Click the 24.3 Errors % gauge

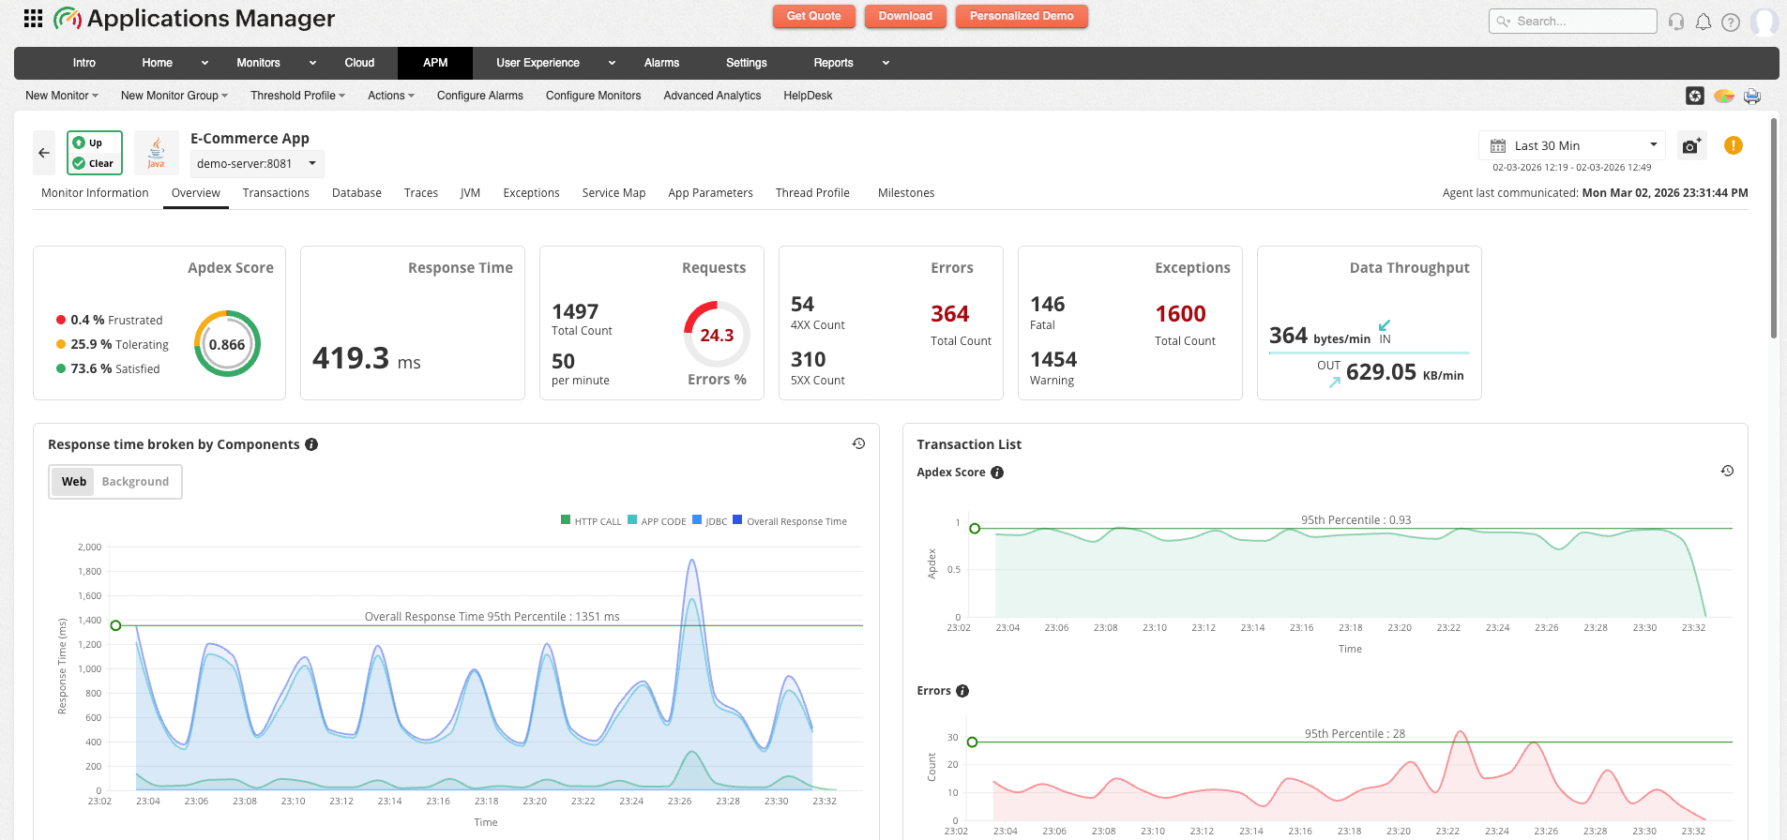[x=717, y=335]
